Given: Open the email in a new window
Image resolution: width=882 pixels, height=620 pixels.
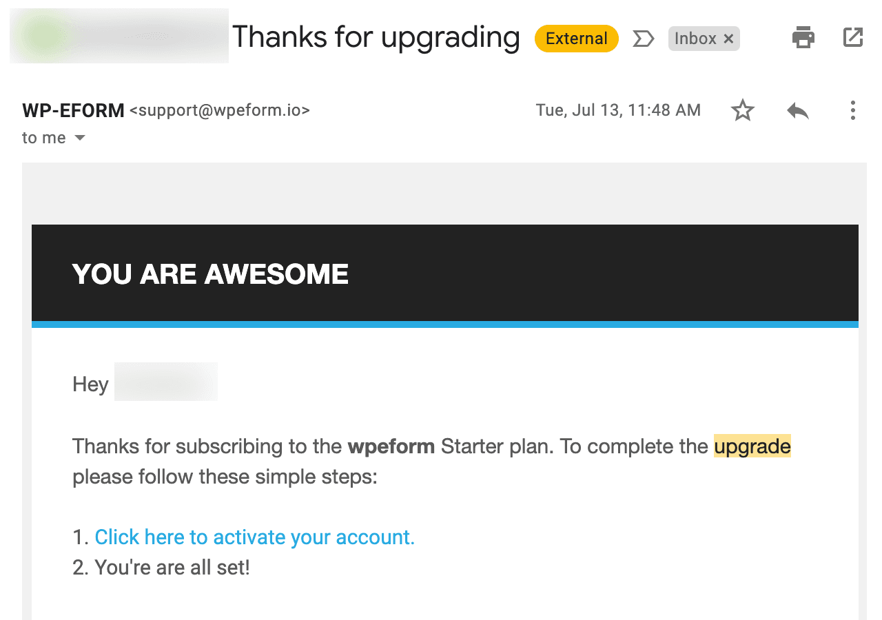Looking at the screenshot, I should tap(853, 38).
